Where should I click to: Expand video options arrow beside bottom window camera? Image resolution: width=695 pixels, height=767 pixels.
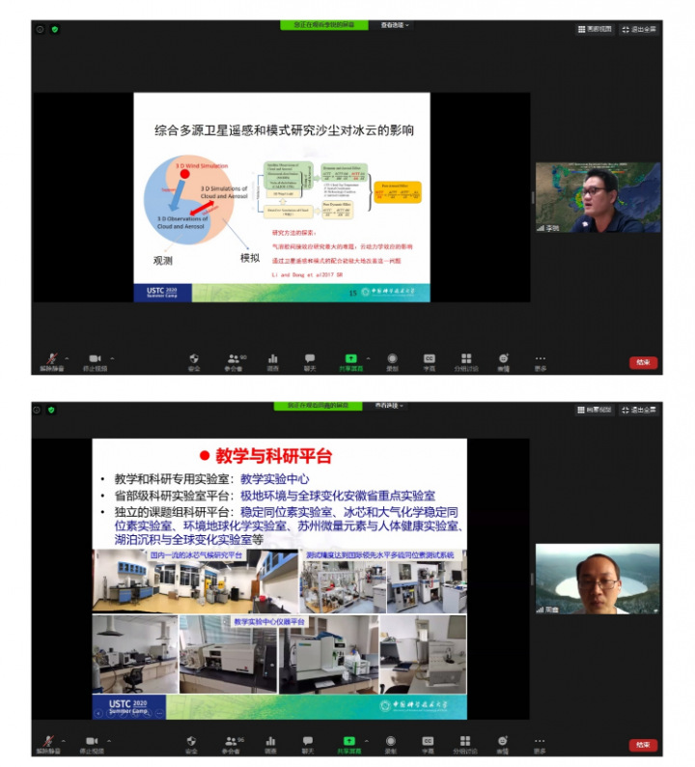pyautogui.click(x=112, y=740)
